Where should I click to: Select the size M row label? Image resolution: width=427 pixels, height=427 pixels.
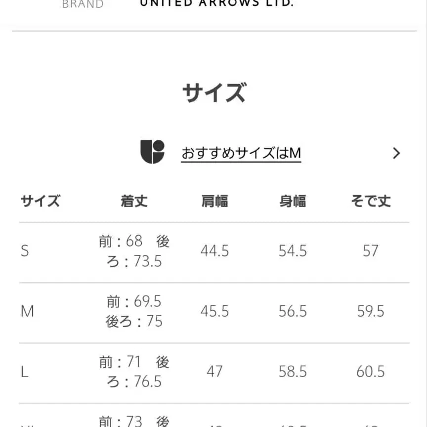27,311
